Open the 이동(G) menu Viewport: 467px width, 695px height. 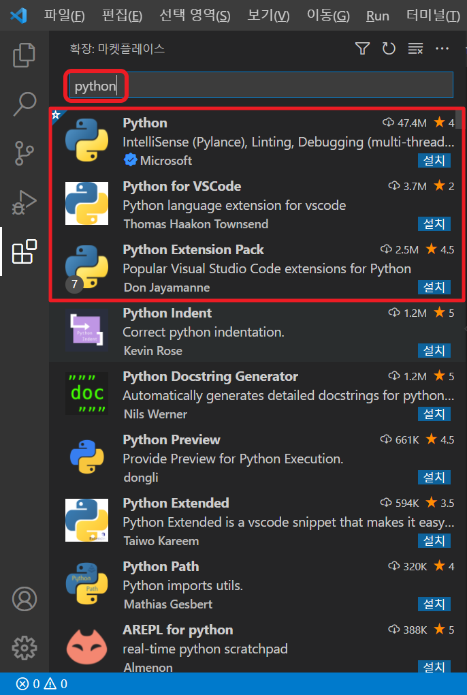[328, 16]
